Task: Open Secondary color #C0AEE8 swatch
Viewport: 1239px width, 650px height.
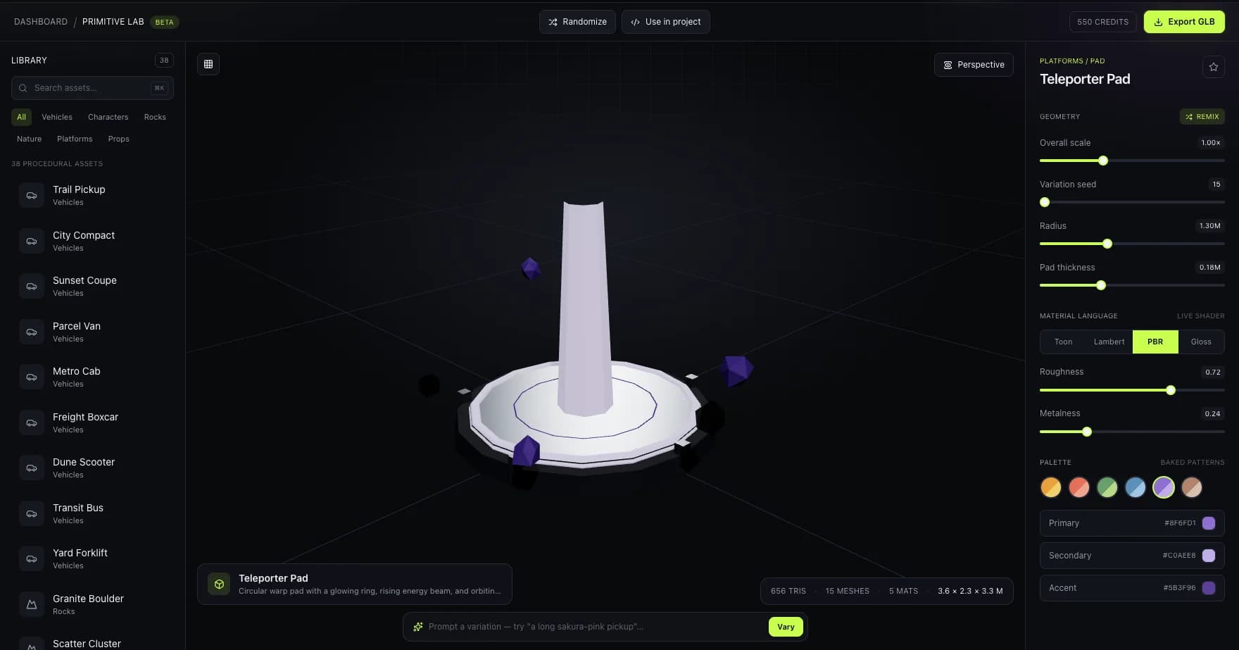Action: pos(1209,556)
